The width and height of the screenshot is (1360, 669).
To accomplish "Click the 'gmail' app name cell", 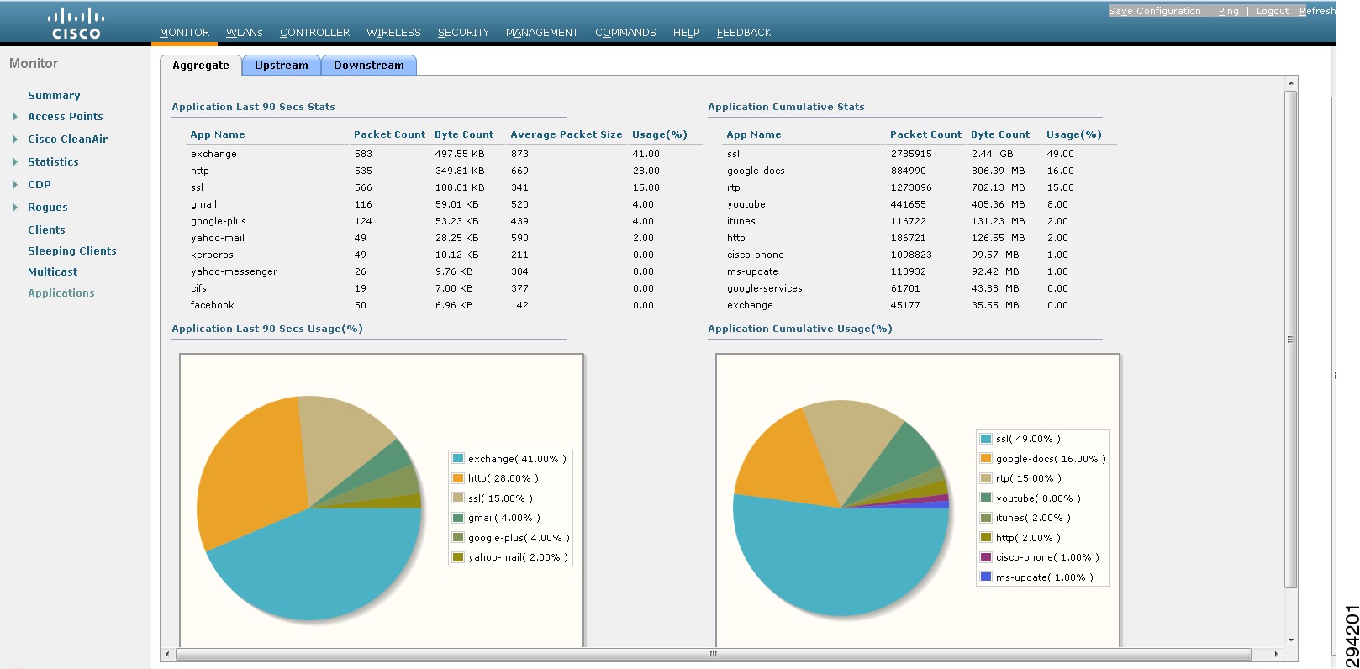I will 203,204.
